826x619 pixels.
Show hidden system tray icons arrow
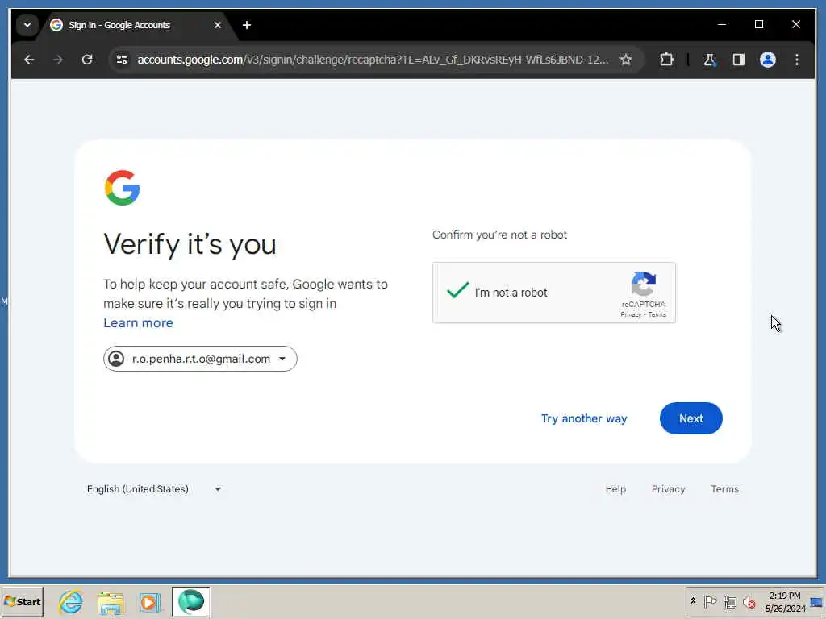coord(693,601)
